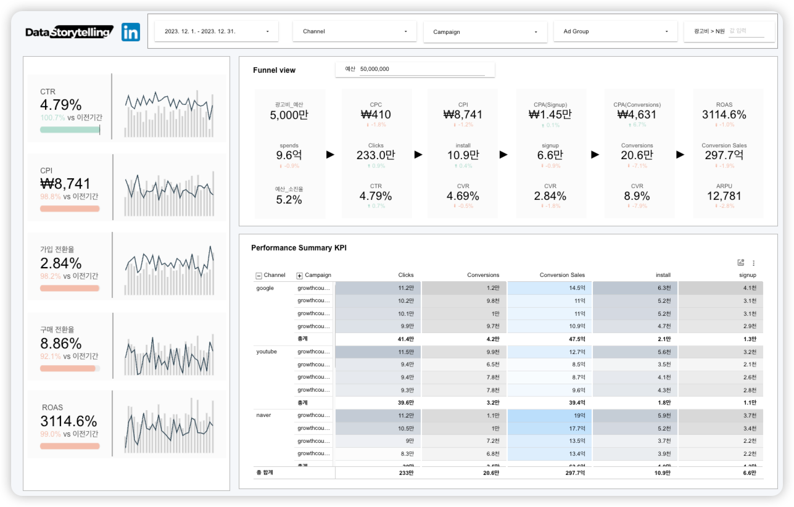The height and width of the screenshot is (507, 794).
Task: Expand the Campaign dimension with its plus box
Action: coord(300,276)
